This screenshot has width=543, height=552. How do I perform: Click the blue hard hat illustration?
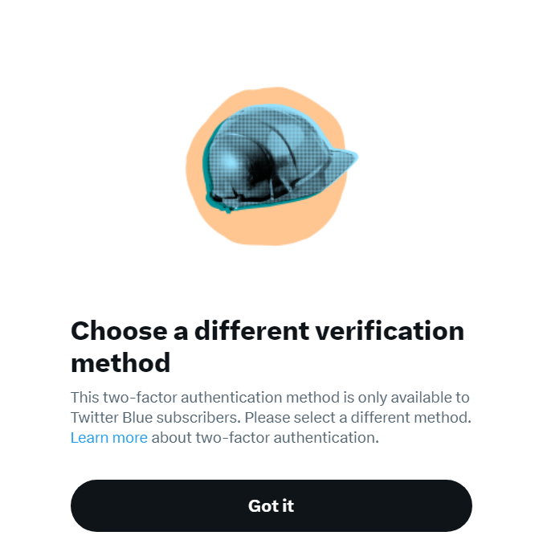tap(280, 159)
